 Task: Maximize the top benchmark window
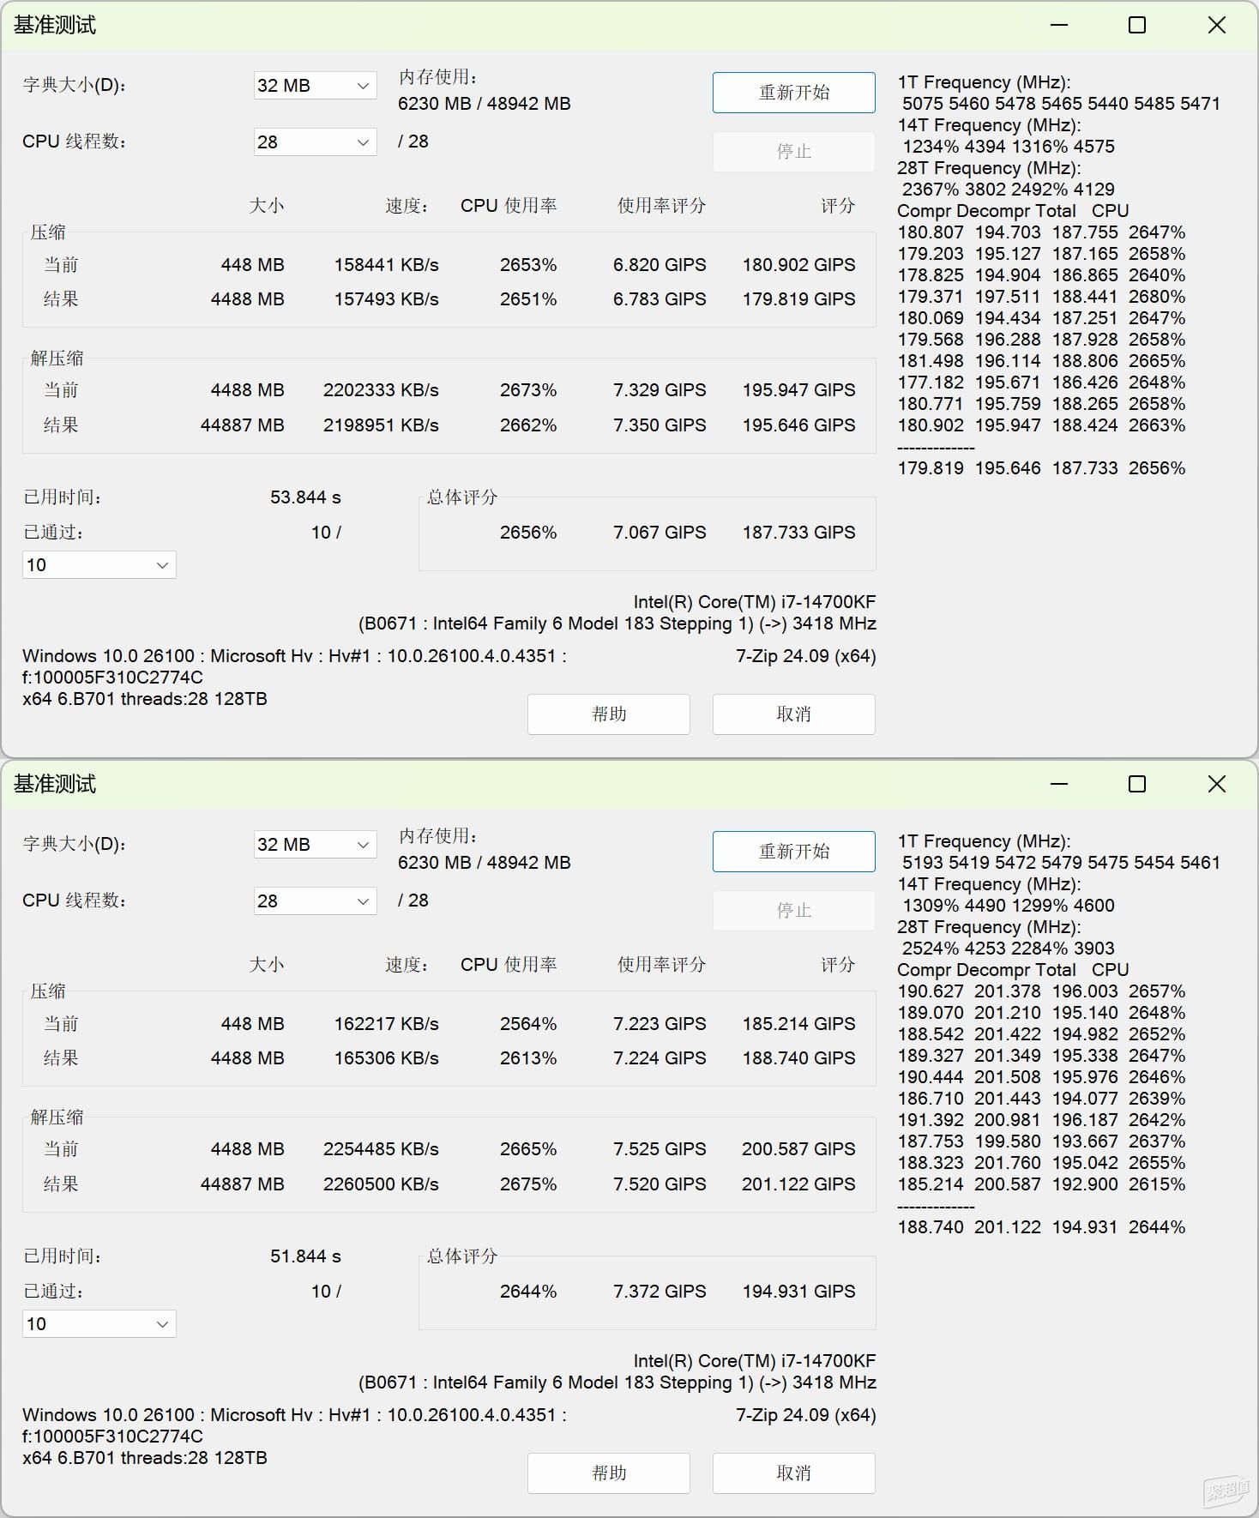point(1137,25)
